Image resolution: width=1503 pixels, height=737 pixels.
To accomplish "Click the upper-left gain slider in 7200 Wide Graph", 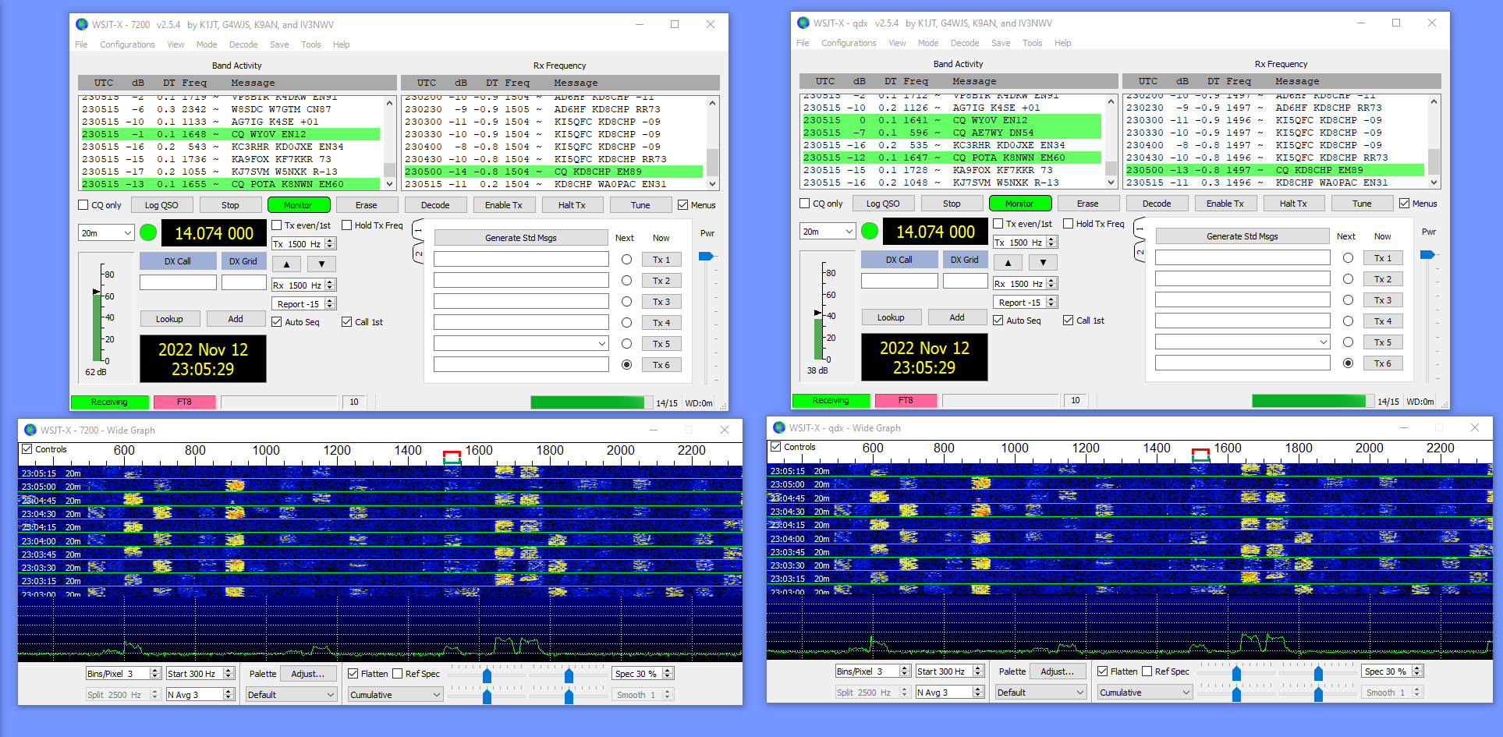I will [487, 675].
